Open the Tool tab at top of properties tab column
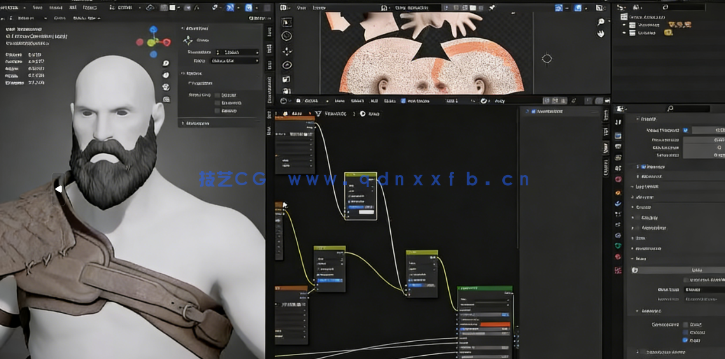 tap(619, 122)
